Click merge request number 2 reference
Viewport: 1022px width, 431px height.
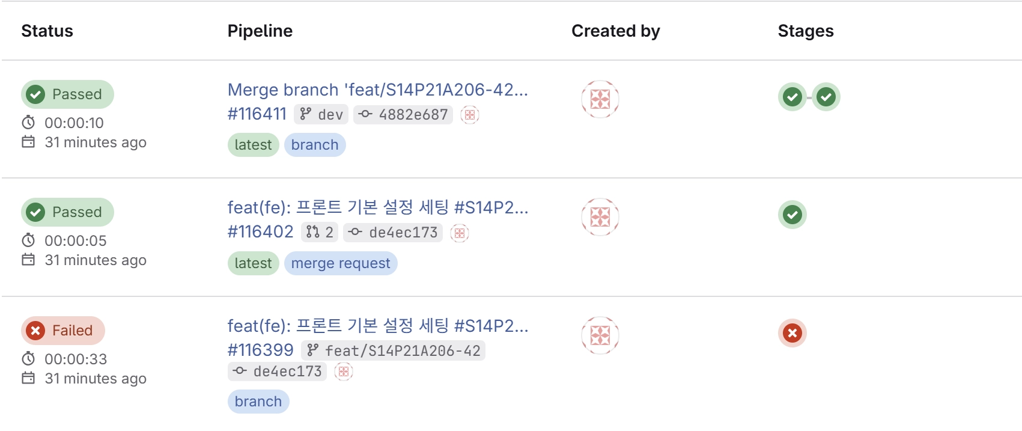[320, 233]
